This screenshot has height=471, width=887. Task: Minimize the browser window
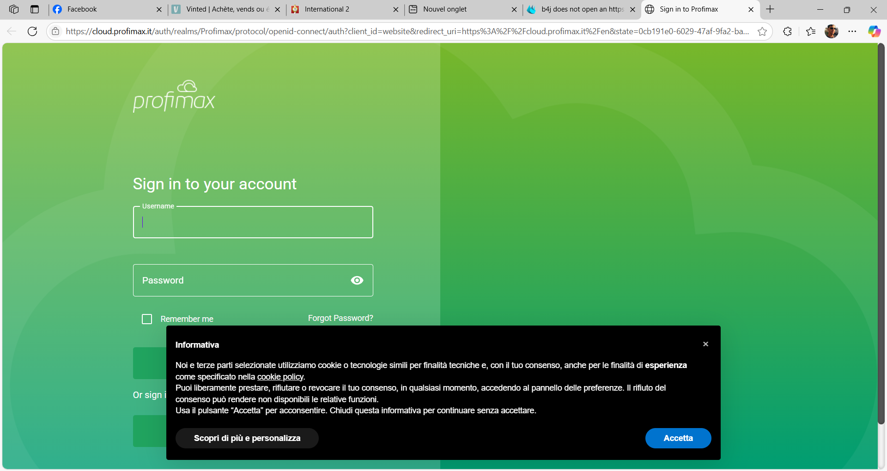[820, 9]
